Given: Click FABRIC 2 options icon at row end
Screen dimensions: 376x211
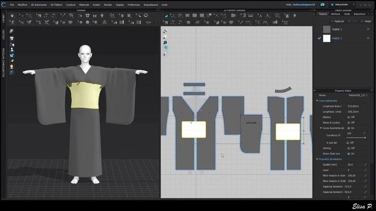Looking at the screenshot, I should 368,38.
